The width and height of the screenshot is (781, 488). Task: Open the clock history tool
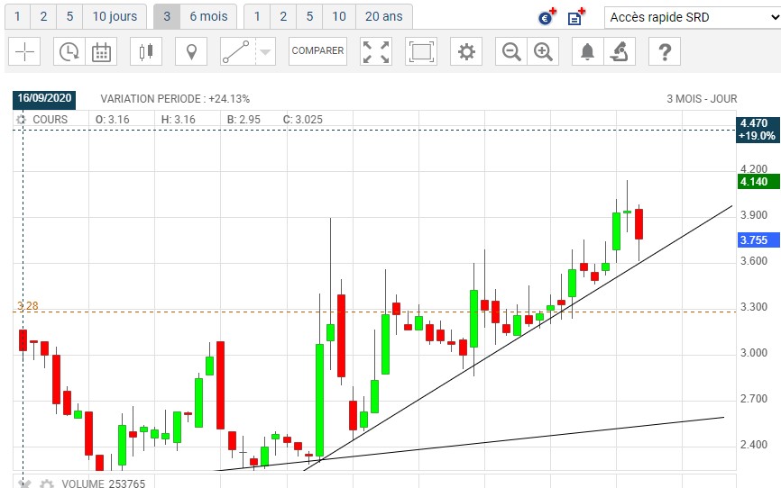click(69, 51)
